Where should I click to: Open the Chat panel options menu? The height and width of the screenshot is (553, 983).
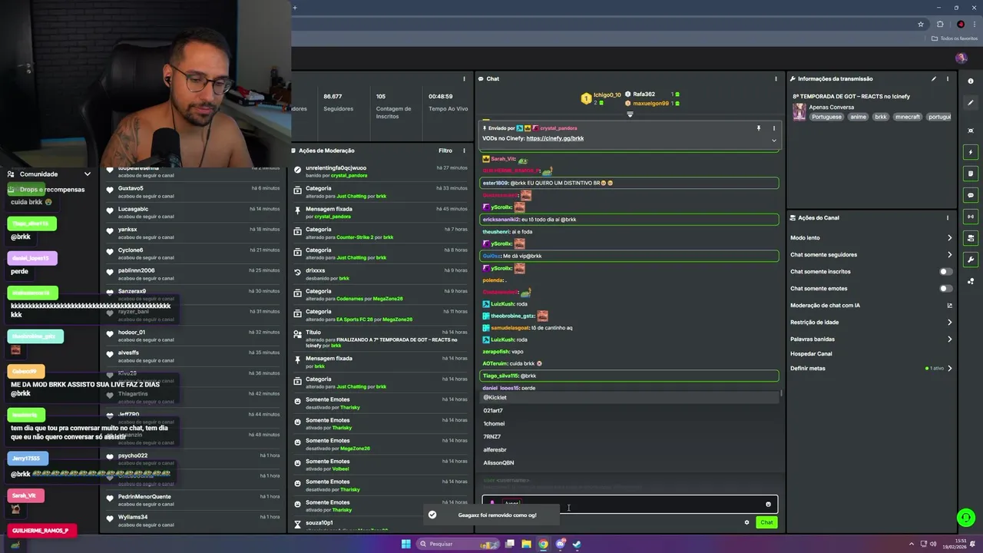tap(776, 78)
